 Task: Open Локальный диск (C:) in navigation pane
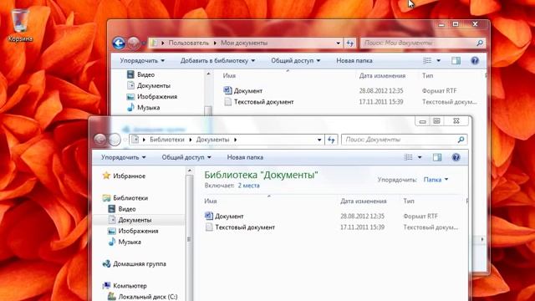tap(143, 297)
